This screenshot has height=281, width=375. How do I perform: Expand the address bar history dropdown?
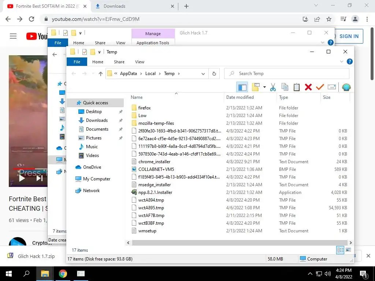coord(203,74)
